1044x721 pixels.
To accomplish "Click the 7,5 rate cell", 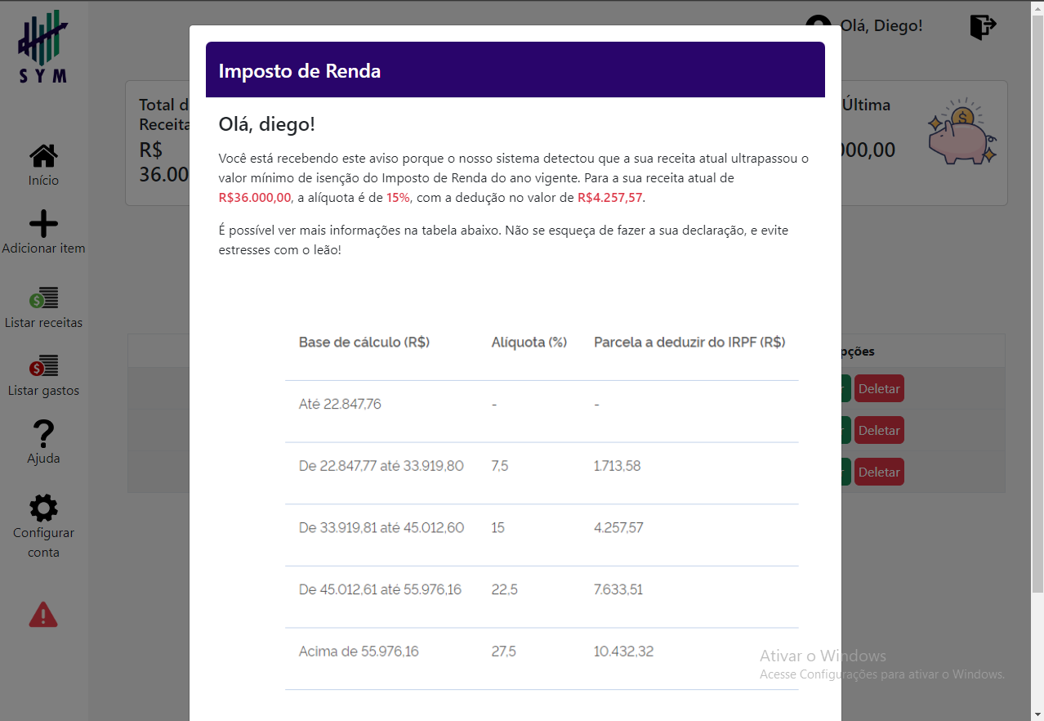I will tap(500, 466).
